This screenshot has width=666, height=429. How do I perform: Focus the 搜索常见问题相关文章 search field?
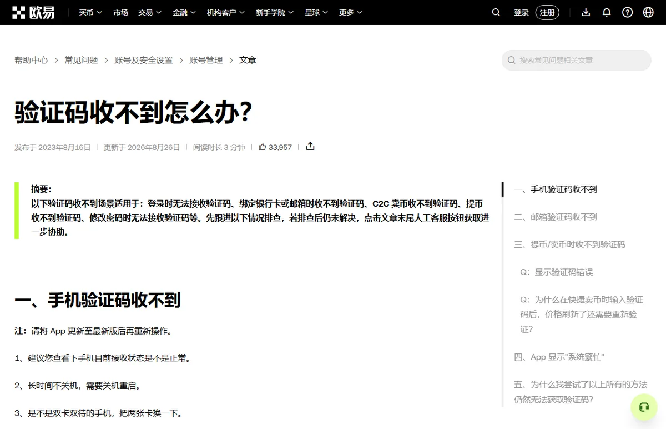coord(576,60)
